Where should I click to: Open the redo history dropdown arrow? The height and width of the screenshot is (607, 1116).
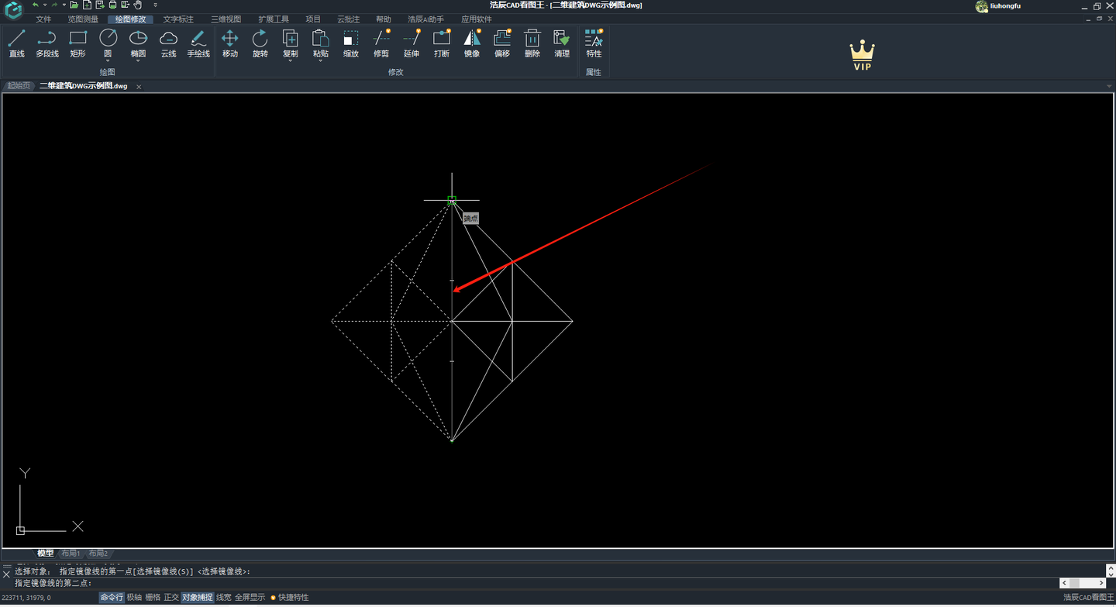pos(64,5)
